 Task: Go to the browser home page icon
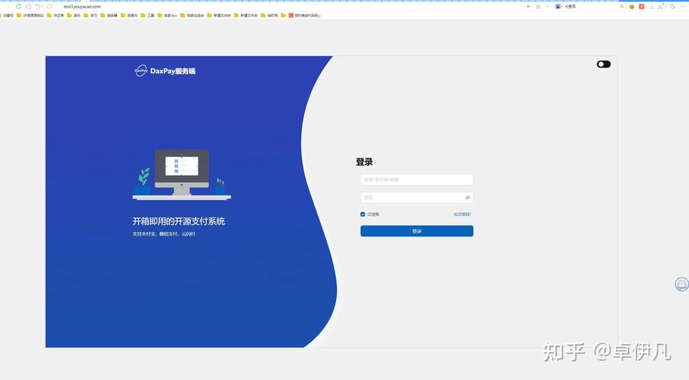(28, 7)
